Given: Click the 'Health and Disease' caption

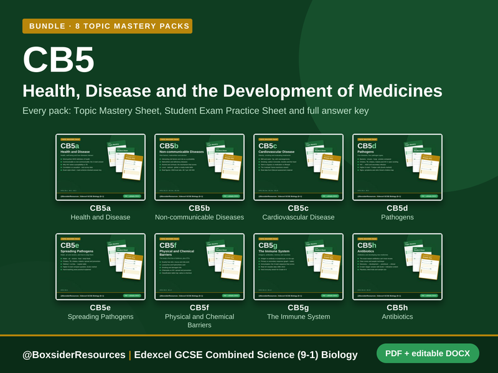Looking at the screenshot, I should (x=100, y=217).
